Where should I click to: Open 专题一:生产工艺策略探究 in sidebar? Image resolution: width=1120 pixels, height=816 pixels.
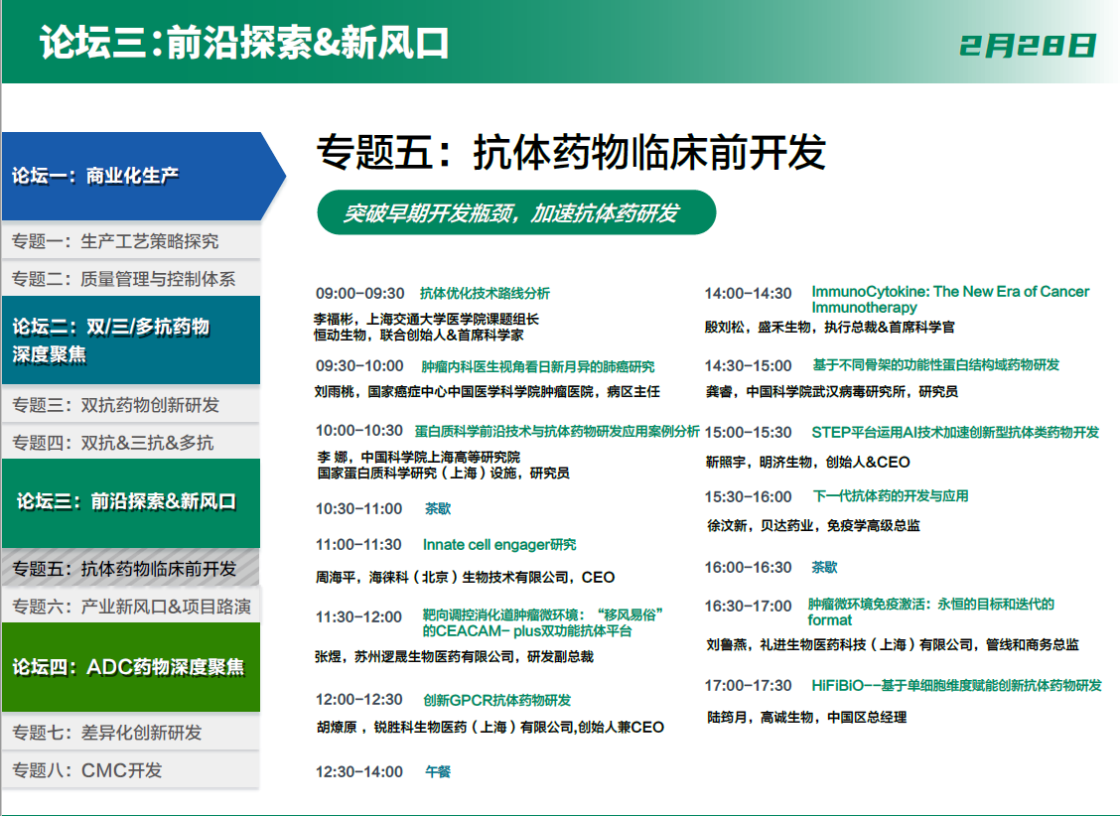129,241
